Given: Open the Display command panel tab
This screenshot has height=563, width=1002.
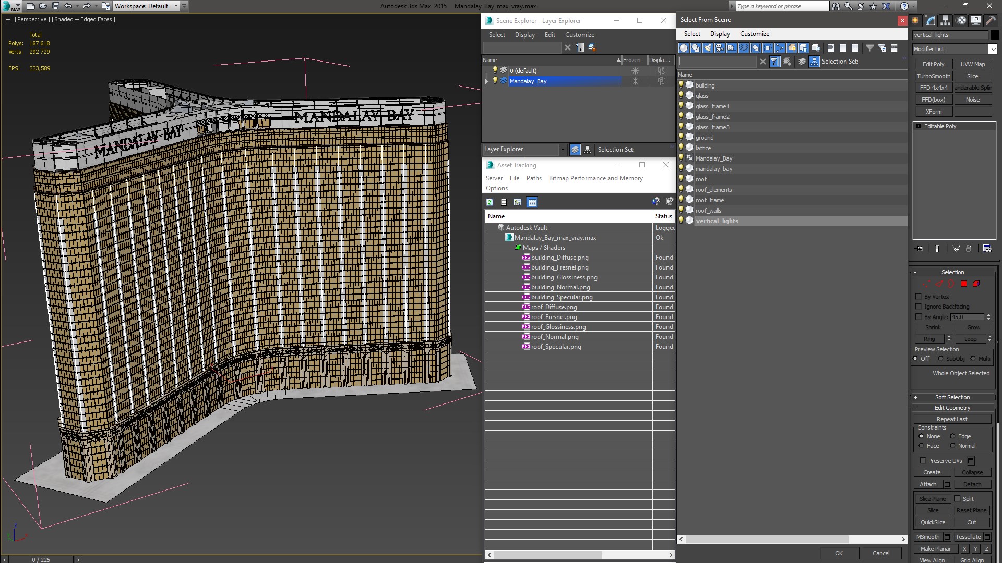Looking at the screenshot, I should tap(976, 20).
